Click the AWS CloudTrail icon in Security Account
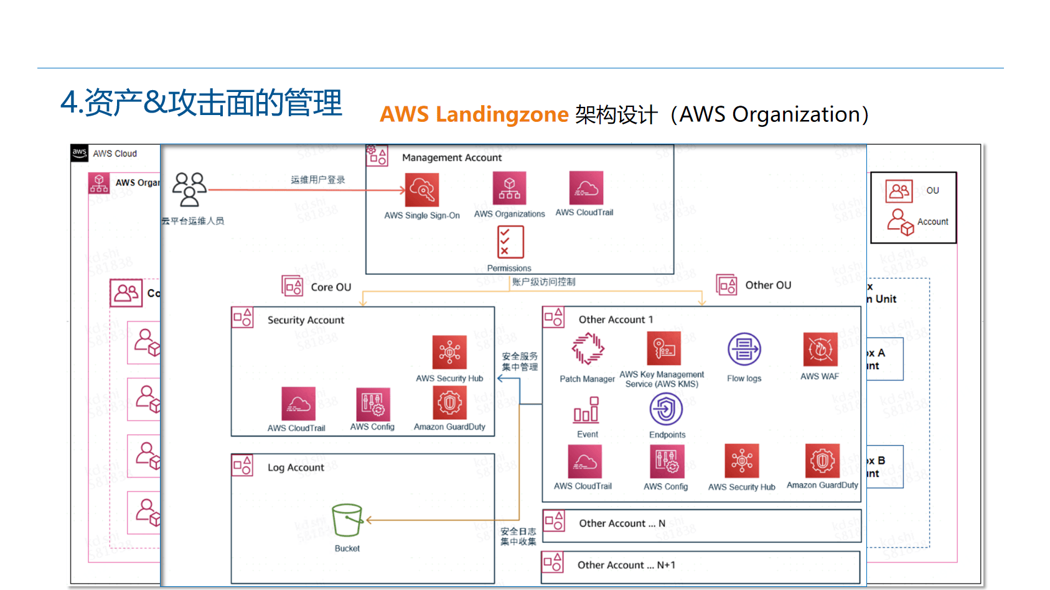1050x590 pixels. [298, 404]
